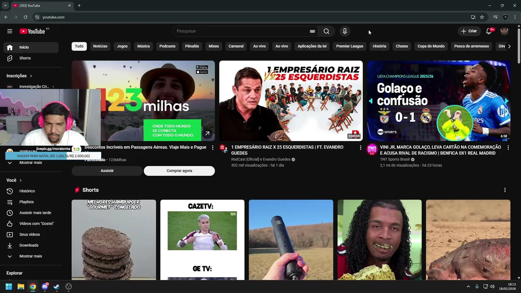This screenshot has width=521, height=293.
Task: Show hidden system tray icons
Action: tap(468, 286)
